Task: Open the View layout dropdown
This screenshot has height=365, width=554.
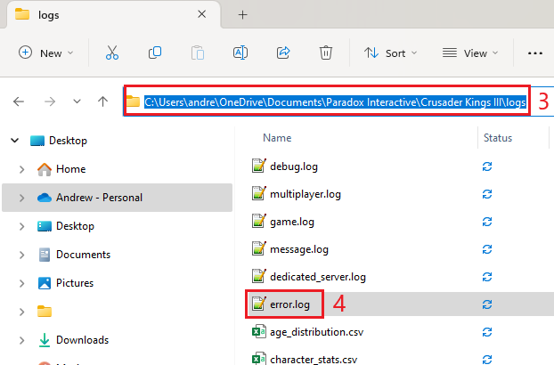Action: tap(470, 53)
